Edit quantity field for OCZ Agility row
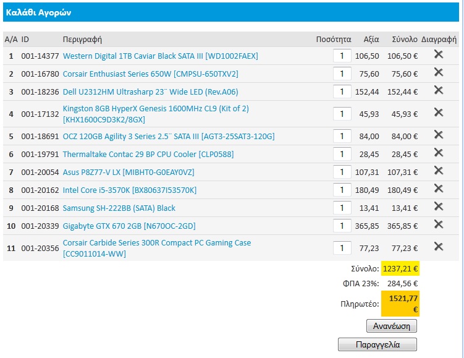The width and height of the screenshot is (464, 358). (342, 136)
